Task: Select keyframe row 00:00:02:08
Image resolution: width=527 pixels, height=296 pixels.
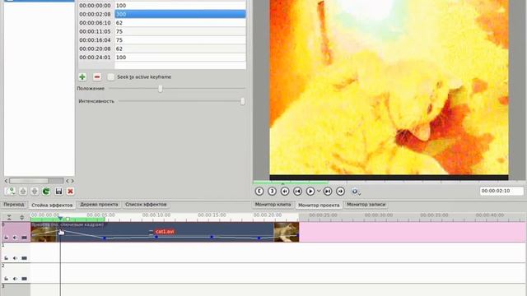Action: pyautogui.click(x=162, y=14)
